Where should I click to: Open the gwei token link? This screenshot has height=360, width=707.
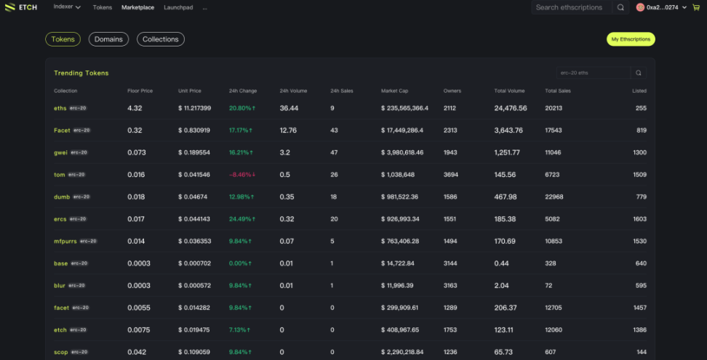coord(60,152)
